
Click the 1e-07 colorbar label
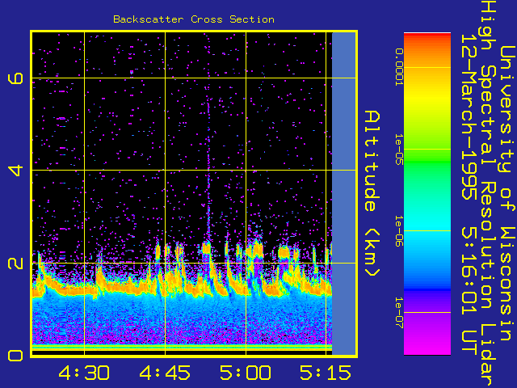click(x=399, y=313)
